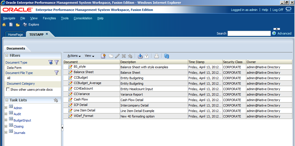Click the Log Off link

click(x=278, y=10)
